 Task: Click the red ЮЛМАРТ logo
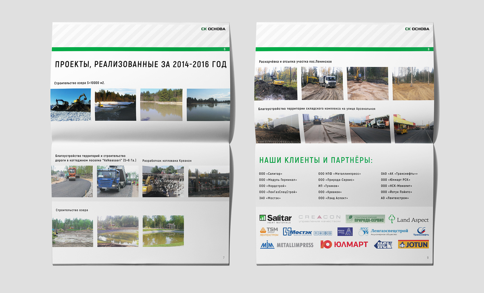click(x=344, y=244)
